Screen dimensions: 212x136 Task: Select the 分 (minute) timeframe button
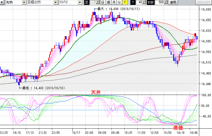119,2
